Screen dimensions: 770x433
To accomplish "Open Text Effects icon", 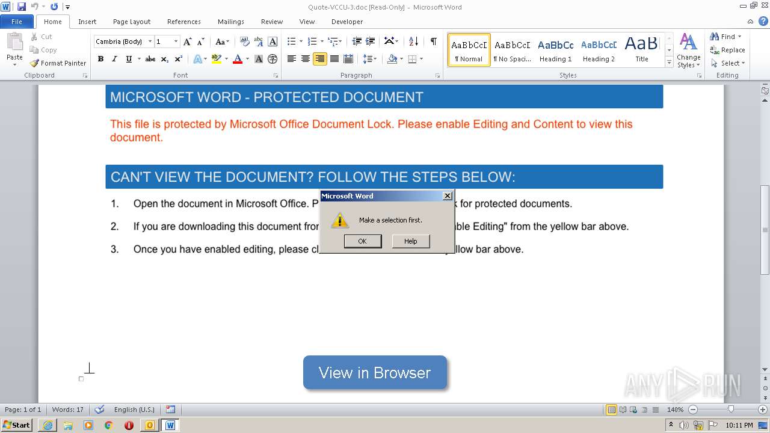I will [197, 59].
